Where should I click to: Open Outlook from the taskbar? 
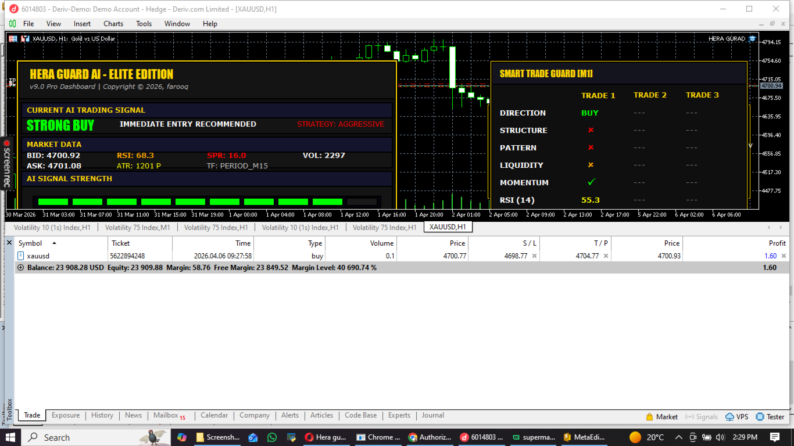point(252,437)
